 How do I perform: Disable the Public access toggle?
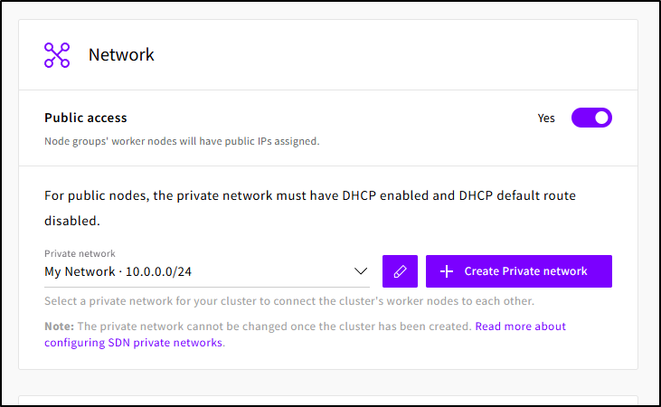(591, 118)
